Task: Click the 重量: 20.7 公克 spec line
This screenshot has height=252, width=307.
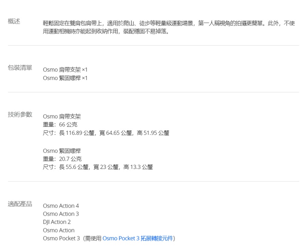Action: click(x=62, y=159)
